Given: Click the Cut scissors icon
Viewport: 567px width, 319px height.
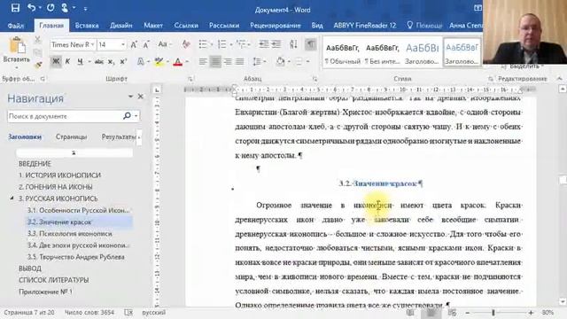Looking at the screenshot, I should pyautogui.click(x=37, y=40).
